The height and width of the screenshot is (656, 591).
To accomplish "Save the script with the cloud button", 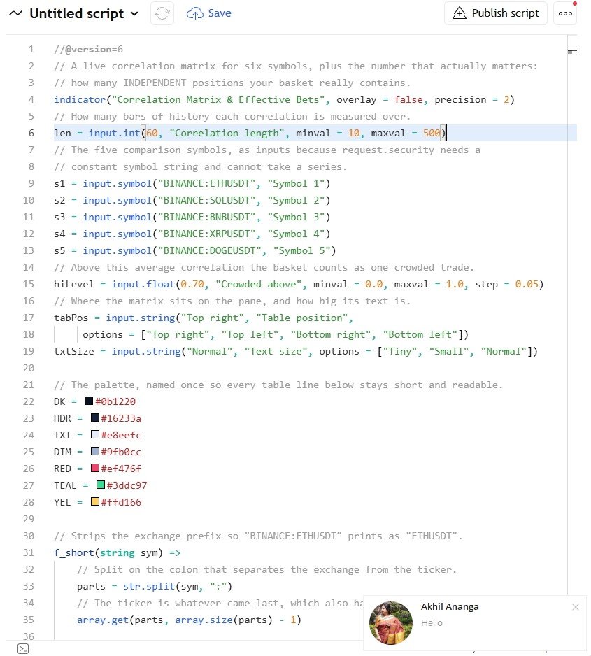I will pyautogui.click(x=208, y=13).
